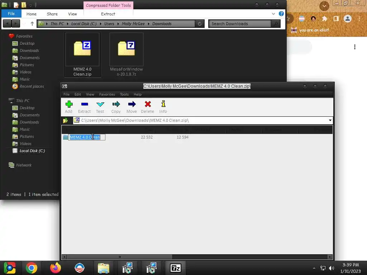Open the File tab in Explorer

pyautogui.click(x=11, y=14)
